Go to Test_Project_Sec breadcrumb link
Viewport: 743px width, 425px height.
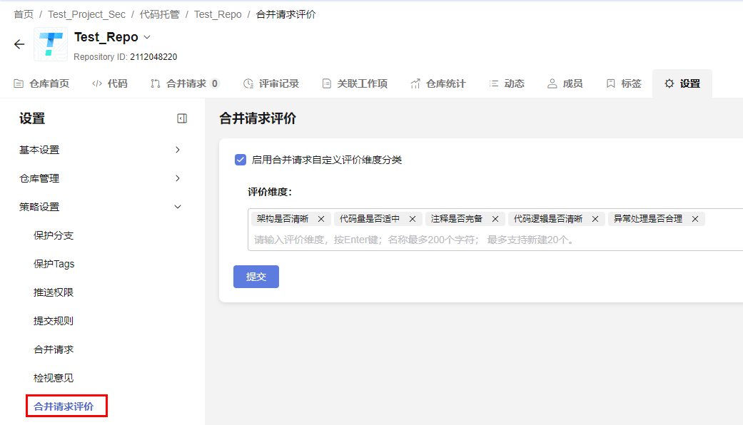point(86,14)
